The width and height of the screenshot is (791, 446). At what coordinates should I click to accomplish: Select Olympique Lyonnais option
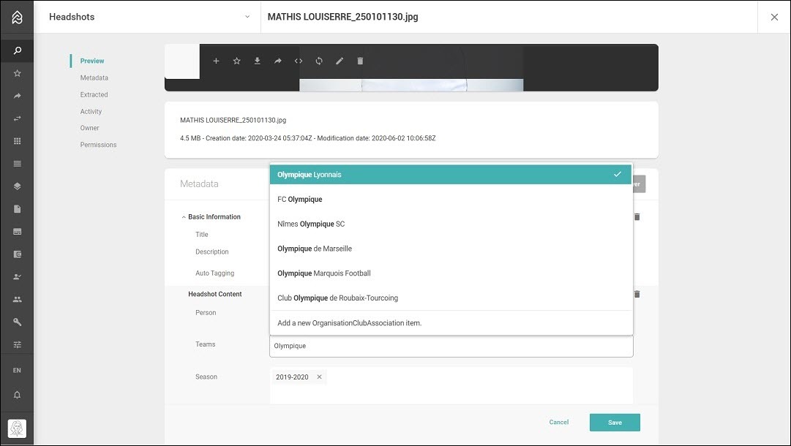coord(451,174)
